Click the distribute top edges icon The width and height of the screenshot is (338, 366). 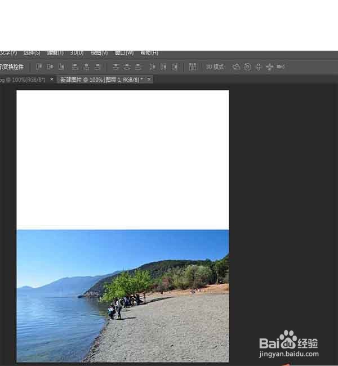(115, 67)
